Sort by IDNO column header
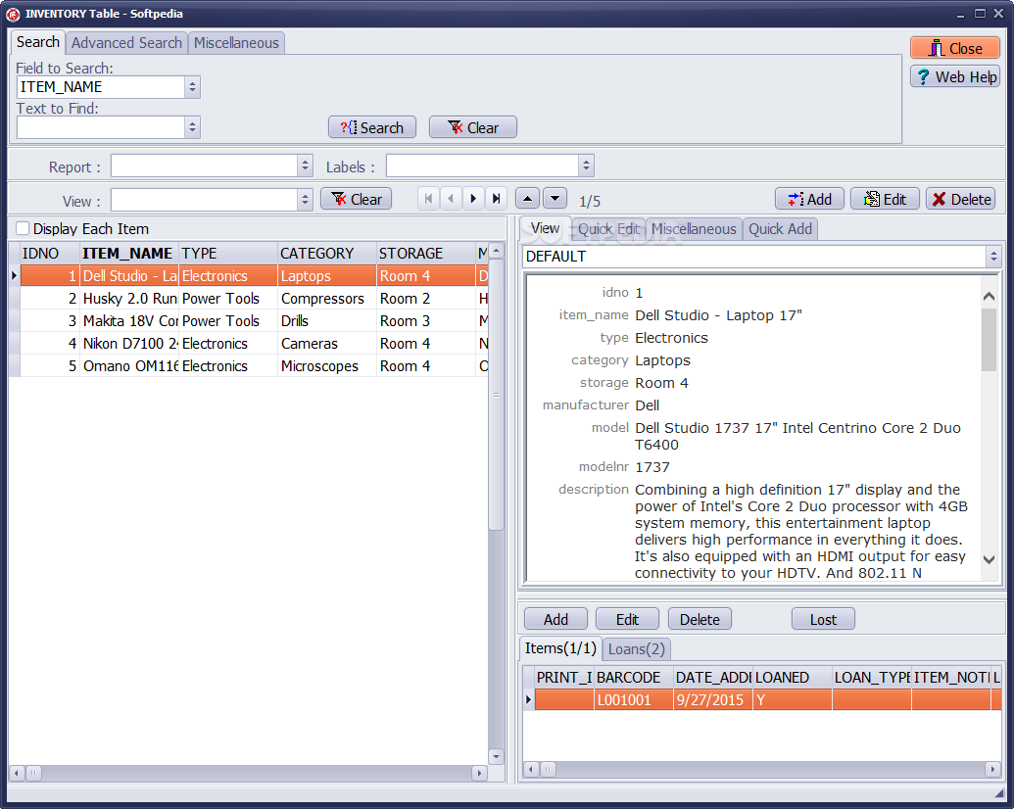The width and height of the screenshot is (1014, 809). 50,253
